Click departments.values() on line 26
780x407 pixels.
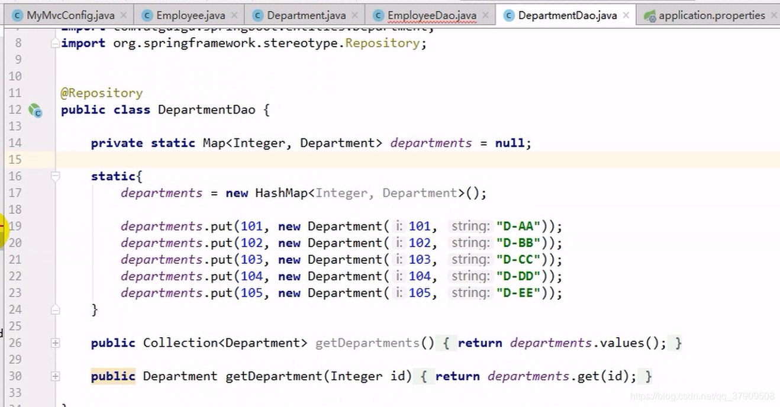(585, 343)
